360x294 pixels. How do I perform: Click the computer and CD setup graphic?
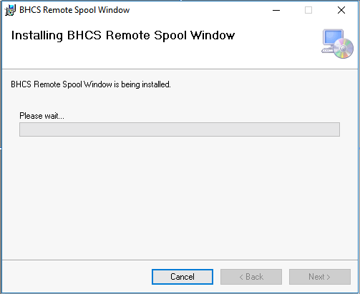coord(337,44)
